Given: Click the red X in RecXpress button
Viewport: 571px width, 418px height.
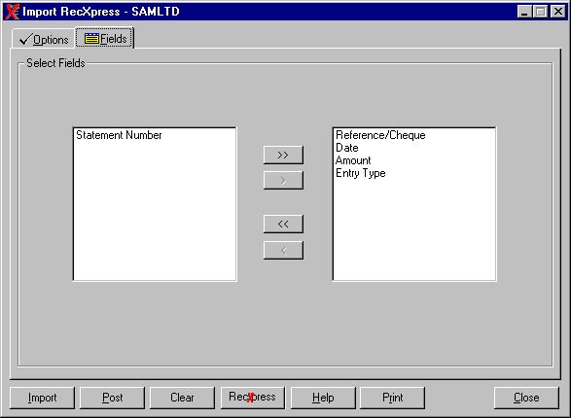Looking at the screenshot, I should [250, 398].
